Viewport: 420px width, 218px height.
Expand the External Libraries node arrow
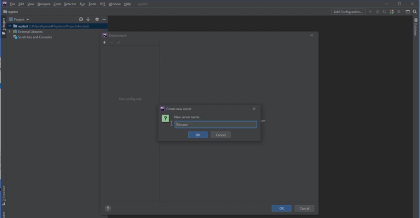pos(10,32)
